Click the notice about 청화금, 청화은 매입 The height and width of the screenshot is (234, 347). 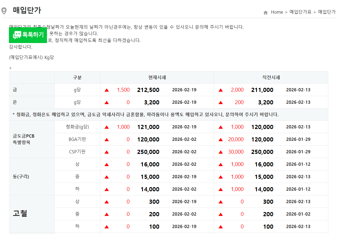[146, 114]
